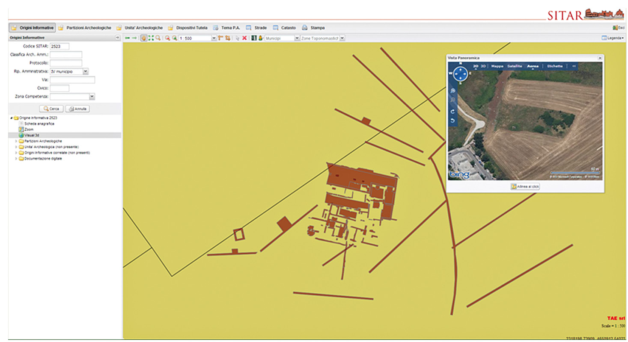Expand Documentazione digitale tree folder
The width and height of the screenshot is (628, 342).
tap(17, 159)
